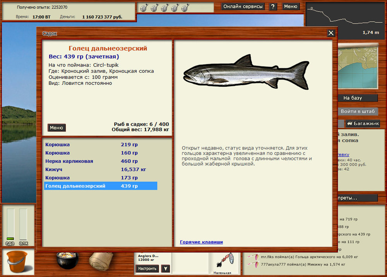Click the Горячие клавиши link
This screenshot has width=387, height=277.
[201, 242]
